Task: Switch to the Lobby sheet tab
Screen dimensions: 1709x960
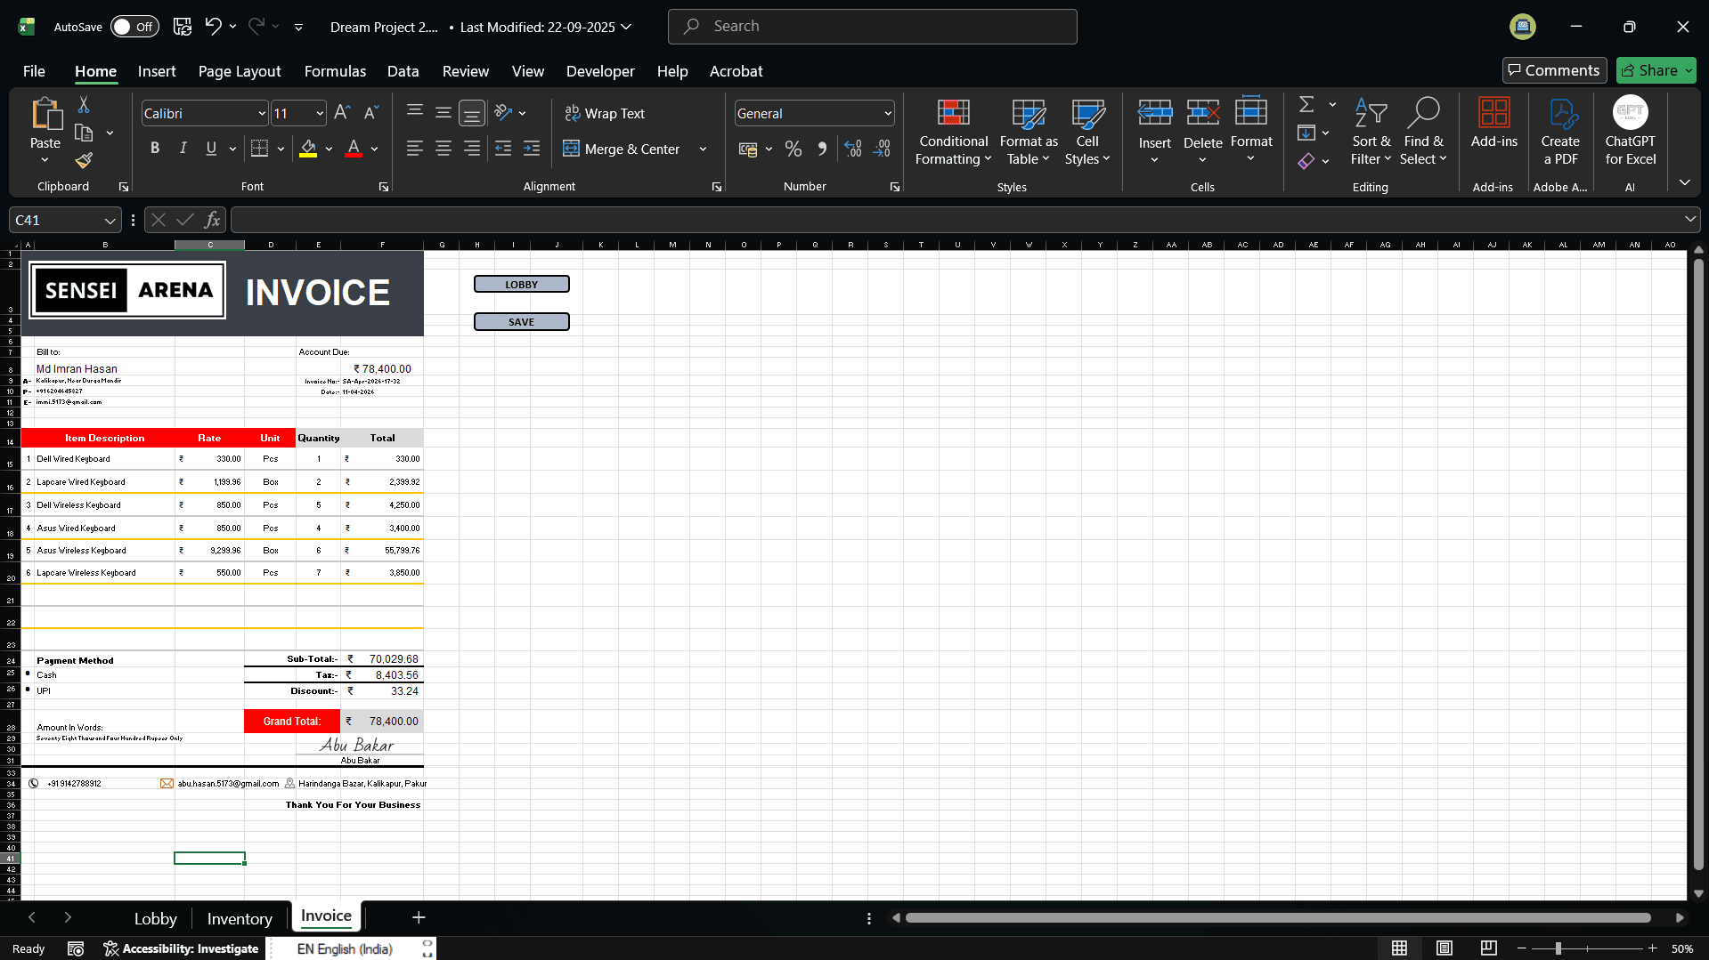Action: (156, 918)
